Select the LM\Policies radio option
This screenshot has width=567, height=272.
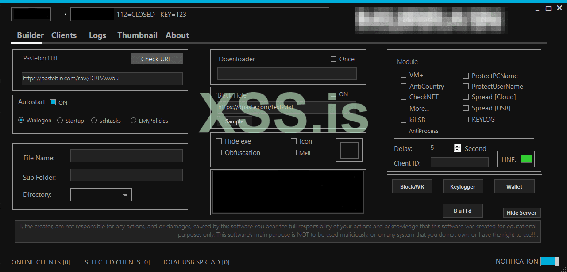[x=133, y=121]
